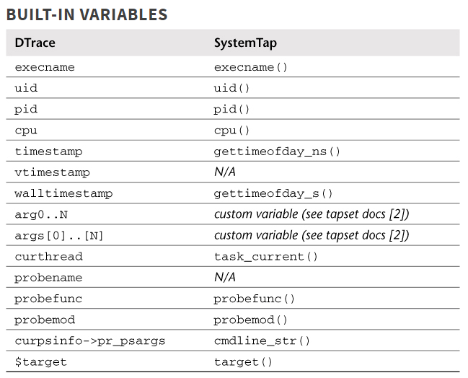Click the pid() SystemTap entry

click(231, 110)
